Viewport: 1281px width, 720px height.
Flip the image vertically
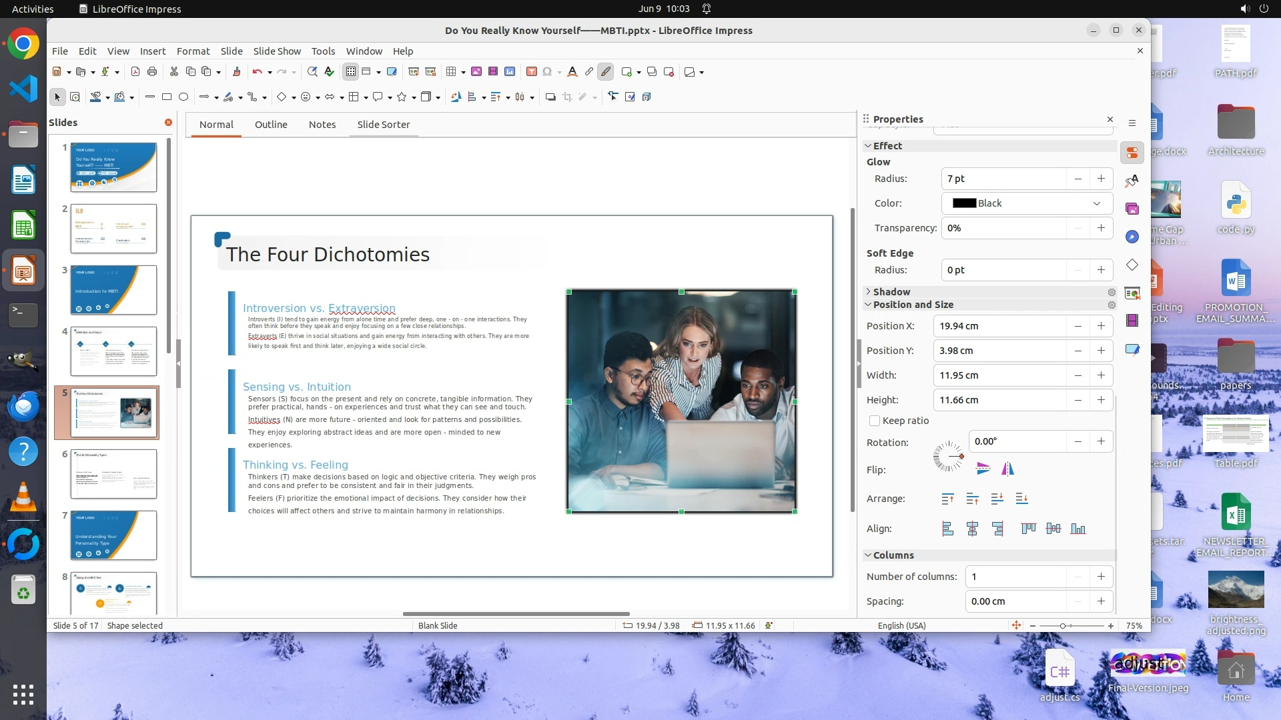pos(983,469)
